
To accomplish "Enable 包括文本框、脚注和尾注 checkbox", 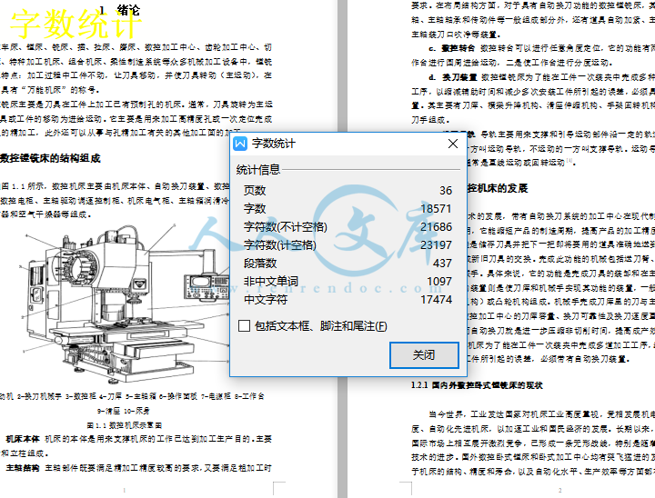I will coord(244,326).
